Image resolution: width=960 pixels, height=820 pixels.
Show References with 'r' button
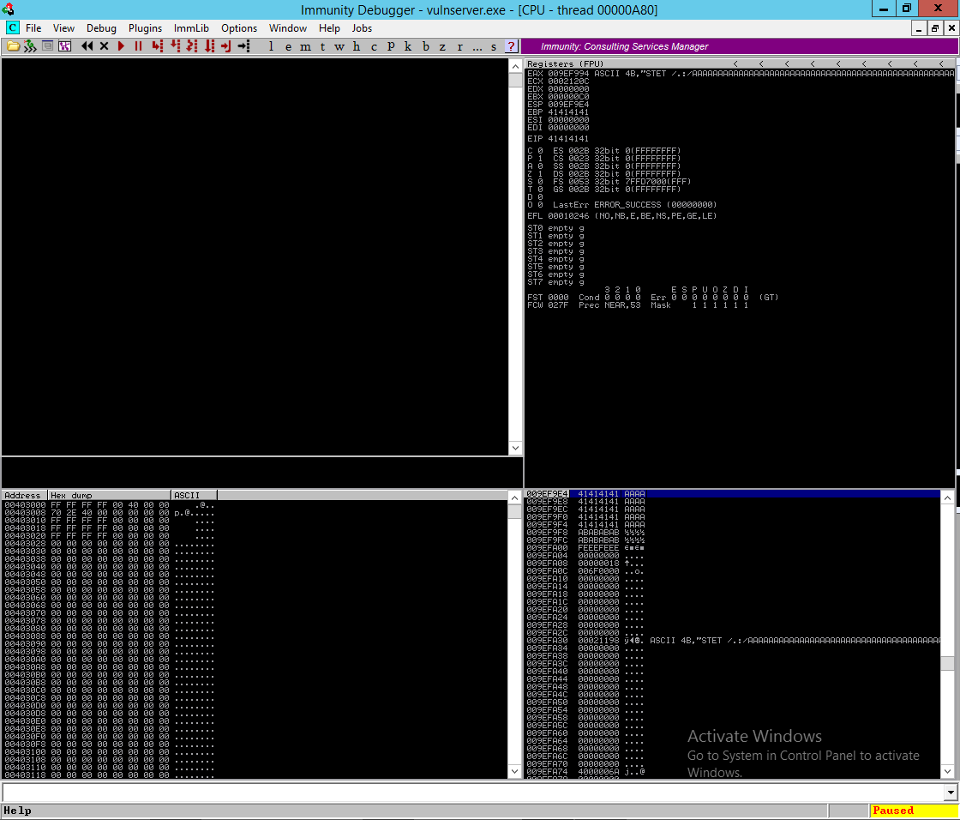[459, 46]
